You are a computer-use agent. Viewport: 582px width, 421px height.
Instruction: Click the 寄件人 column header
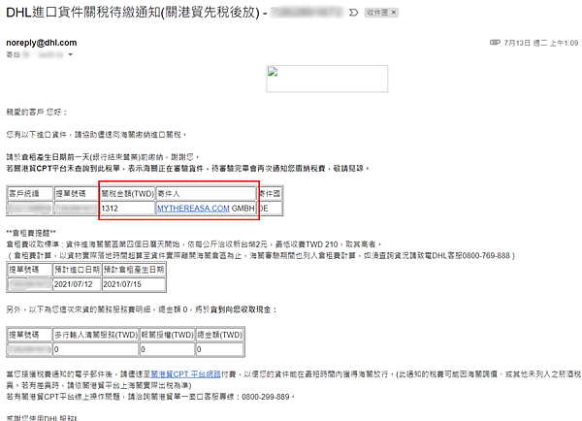[x=206, y=193]
